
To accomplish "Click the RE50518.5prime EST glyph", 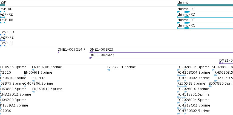I will click(x=182, y=86).
